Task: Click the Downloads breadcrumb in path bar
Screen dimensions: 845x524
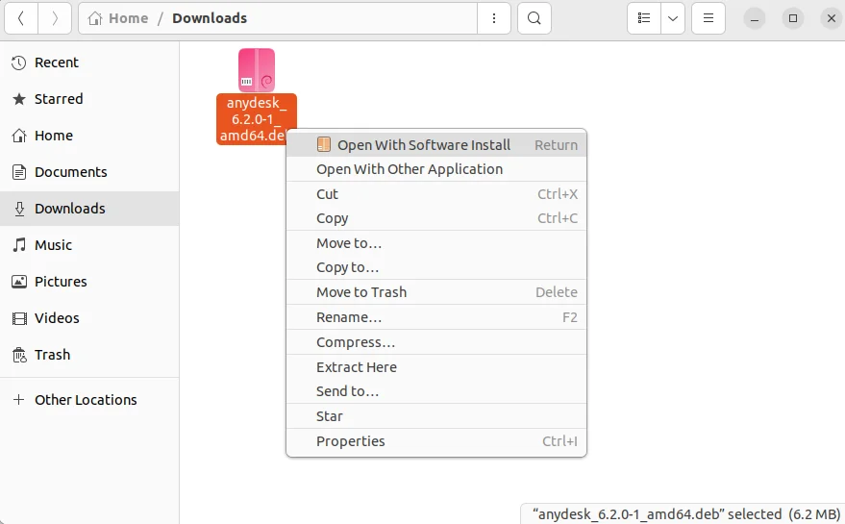Action: 210,18
